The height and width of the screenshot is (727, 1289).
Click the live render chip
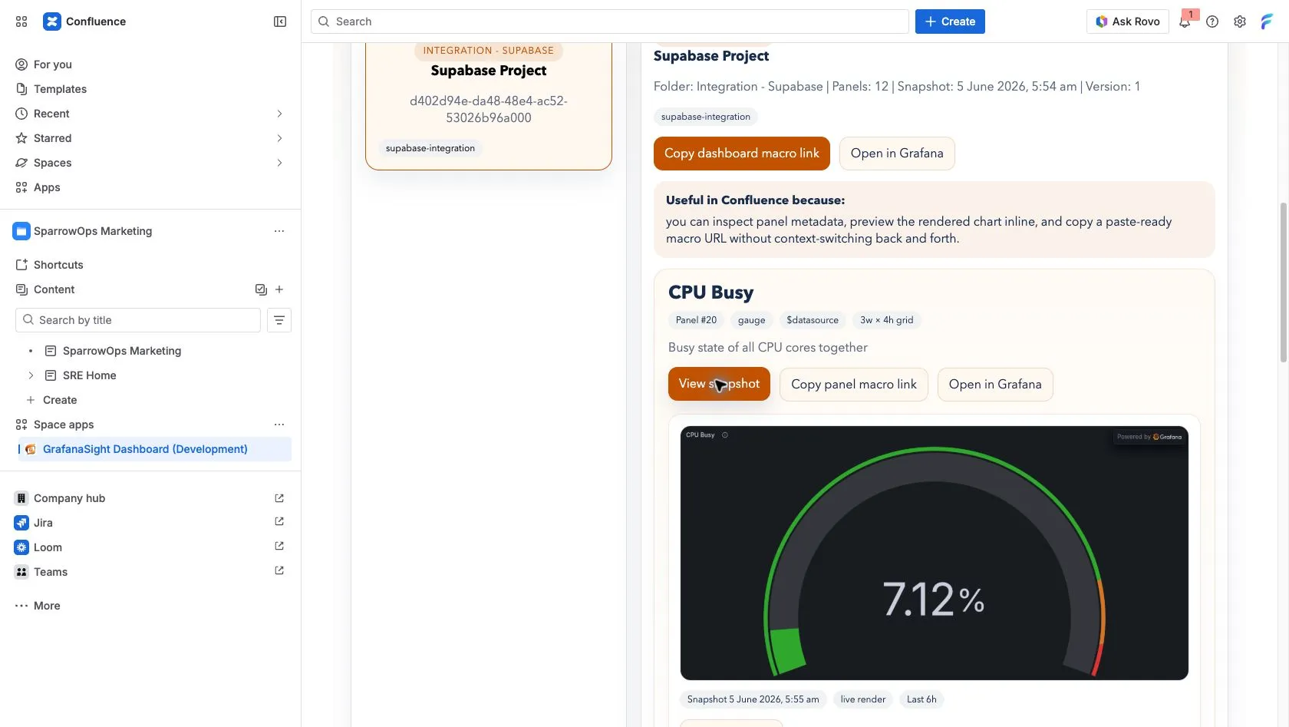(863, 699)
